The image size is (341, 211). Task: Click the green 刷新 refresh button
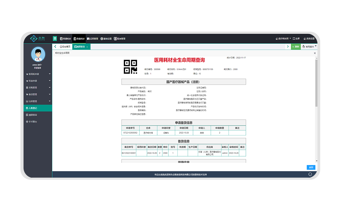296,47
